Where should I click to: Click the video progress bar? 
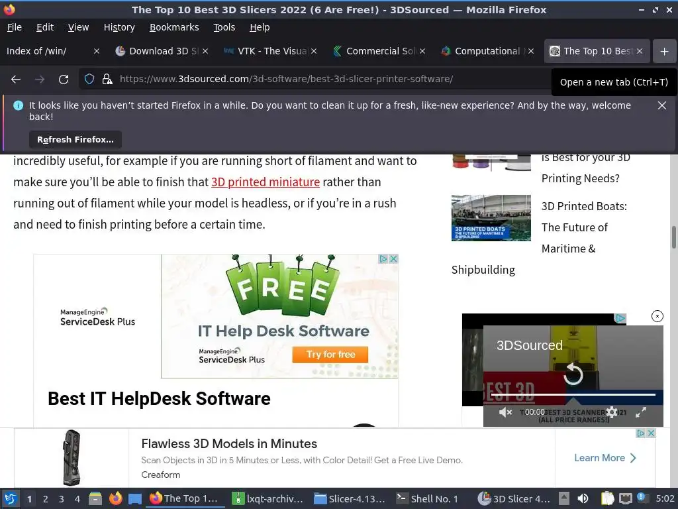pyautogui.click(x=573, y=394)
